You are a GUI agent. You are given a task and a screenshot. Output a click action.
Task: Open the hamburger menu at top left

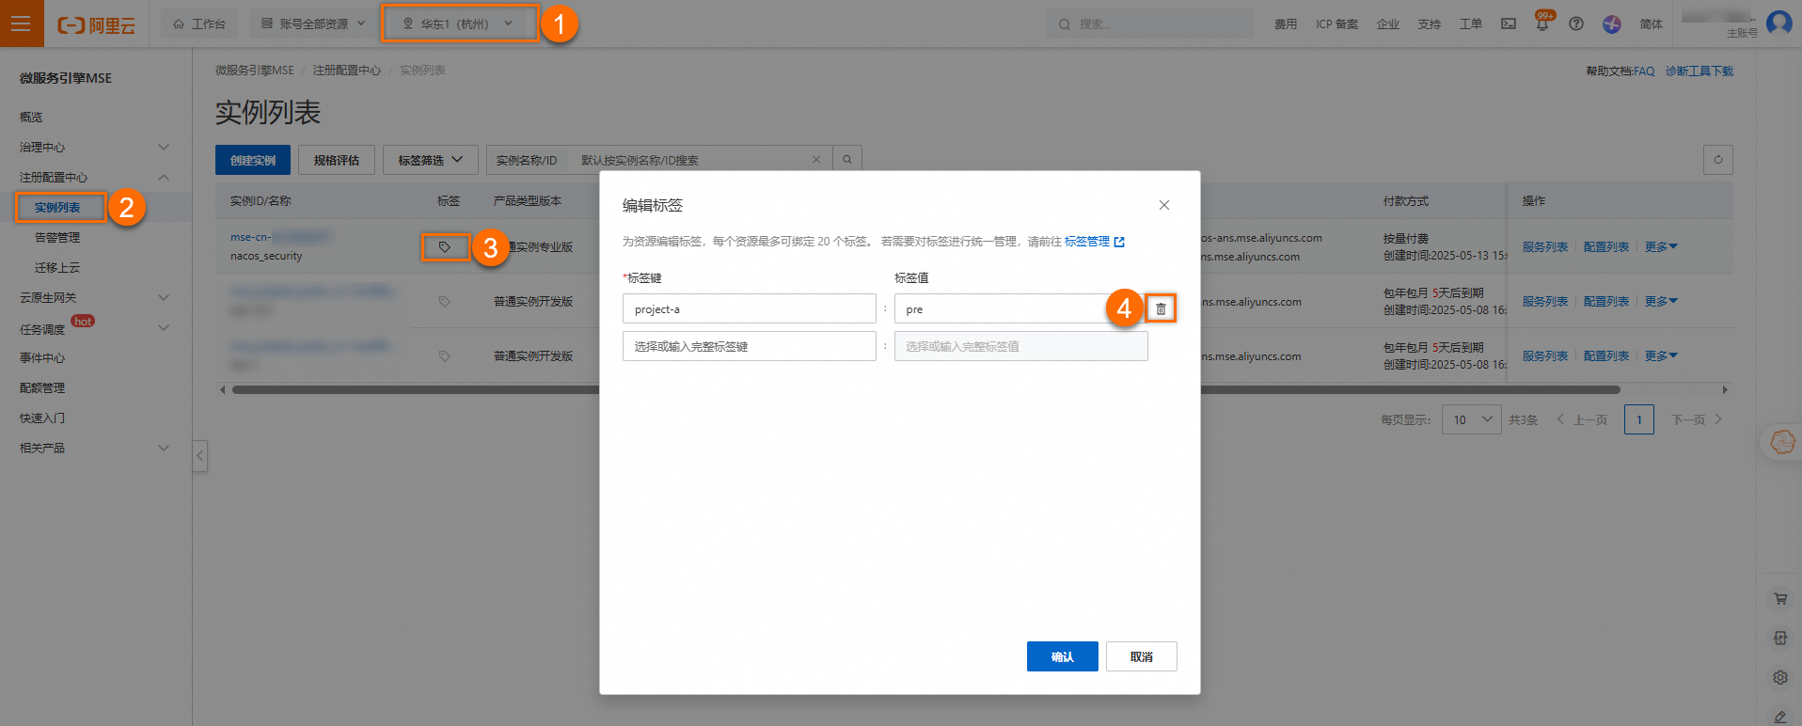21,24
